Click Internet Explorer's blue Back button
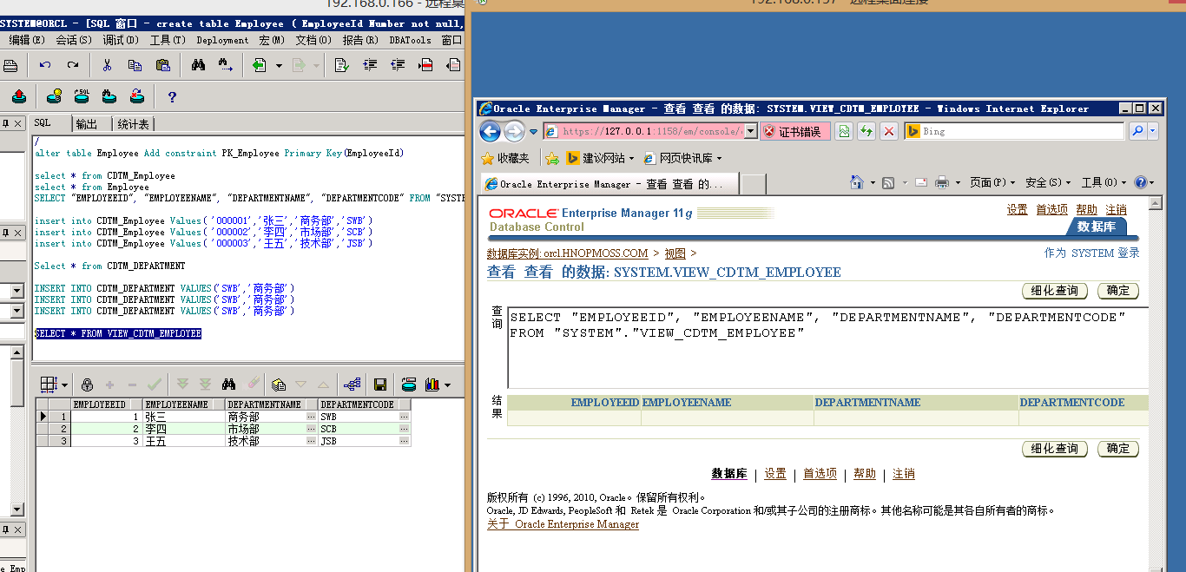Screen dimensions: 1186x572 click(x=490, y=131)
